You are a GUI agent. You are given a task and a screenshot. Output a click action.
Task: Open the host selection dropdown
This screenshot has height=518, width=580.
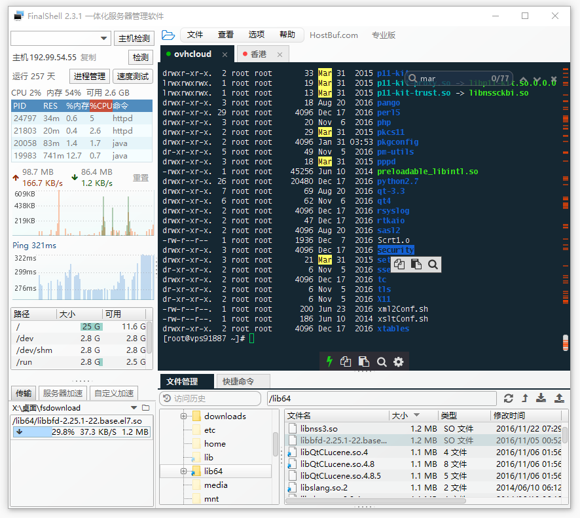103,38
